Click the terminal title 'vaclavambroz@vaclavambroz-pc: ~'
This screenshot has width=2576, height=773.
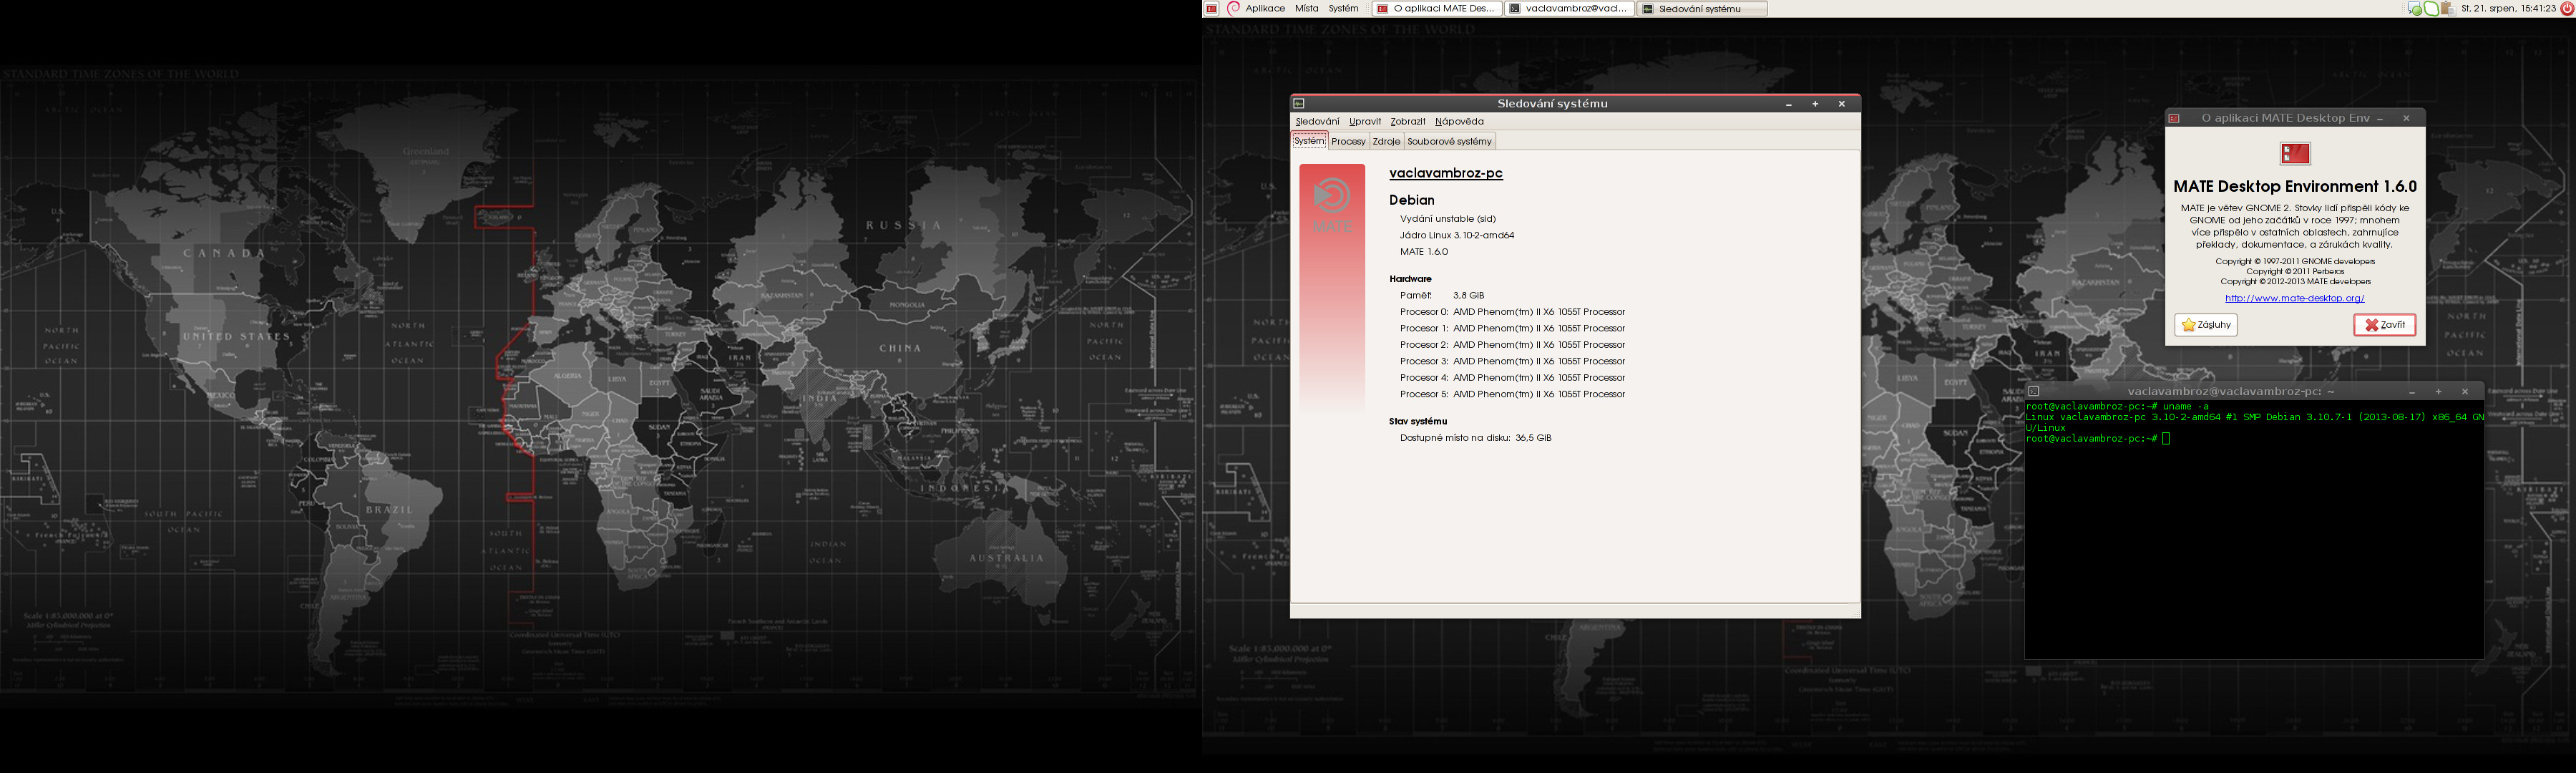click(x=2231, y=391)
